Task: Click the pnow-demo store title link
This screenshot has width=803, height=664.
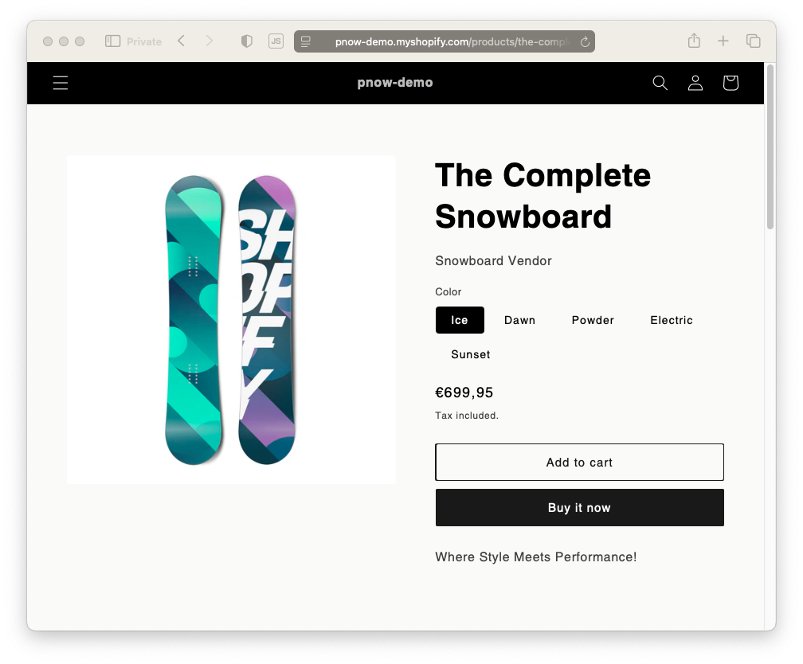Action: click(395, 83)
